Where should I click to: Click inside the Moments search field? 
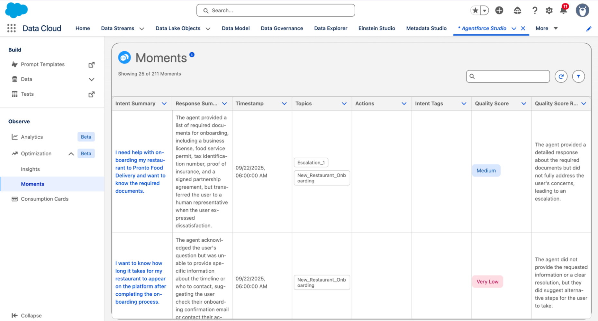click(x=508, y=76)
